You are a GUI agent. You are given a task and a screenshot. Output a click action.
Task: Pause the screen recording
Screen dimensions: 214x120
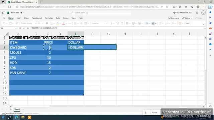point(153,113)
